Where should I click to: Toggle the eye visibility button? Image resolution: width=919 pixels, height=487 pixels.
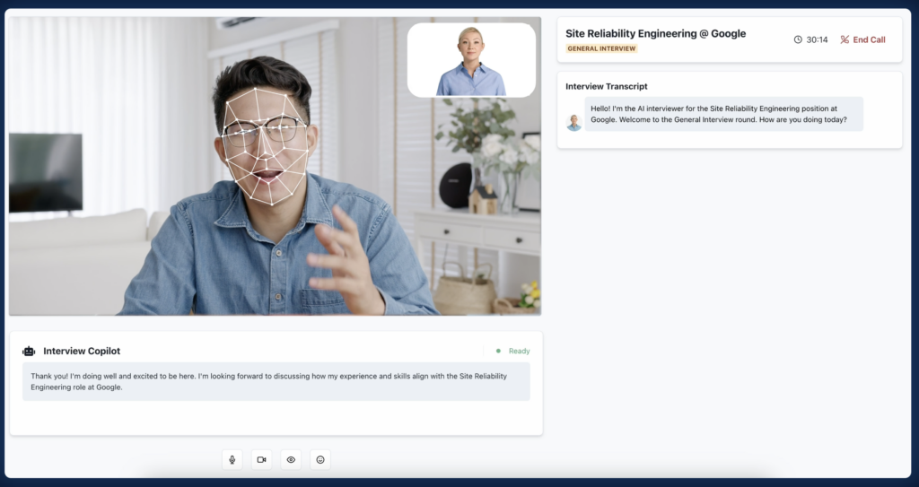(291, 459)
